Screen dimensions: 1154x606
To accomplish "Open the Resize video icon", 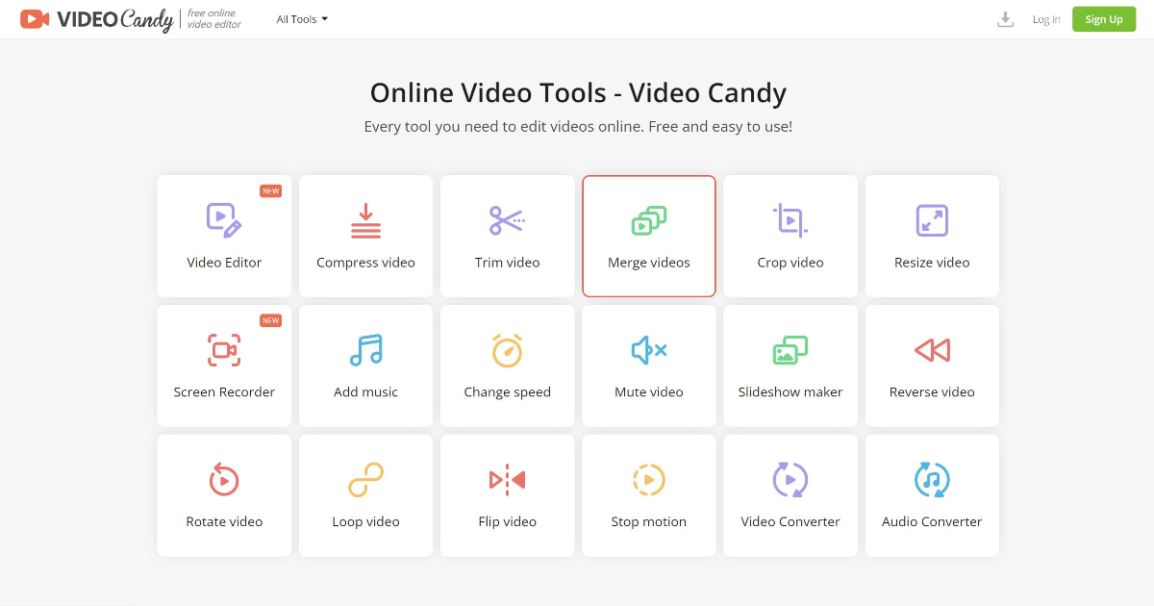I will coord(931,219).
